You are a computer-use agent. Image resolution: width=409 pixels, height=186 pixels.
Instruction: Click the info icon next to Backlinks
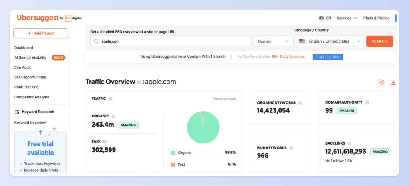coord(349,143)
